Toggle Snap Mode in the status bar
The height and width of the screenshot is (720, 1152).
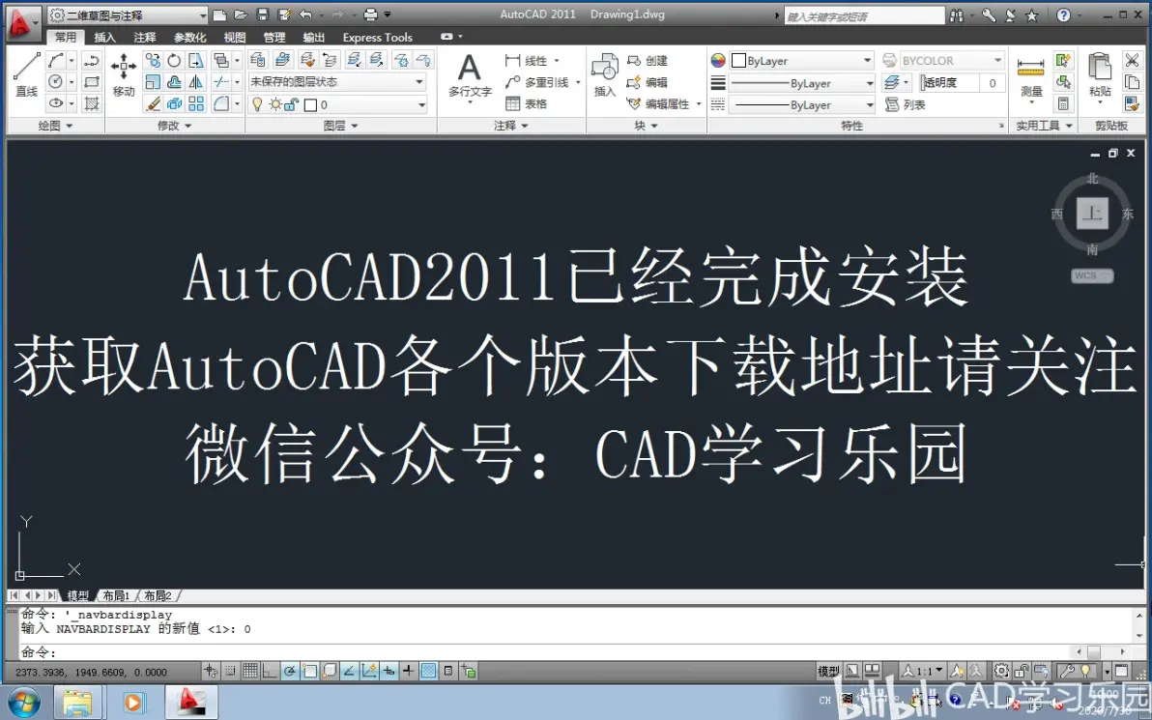pyautogui.click(x=230, y=671)
